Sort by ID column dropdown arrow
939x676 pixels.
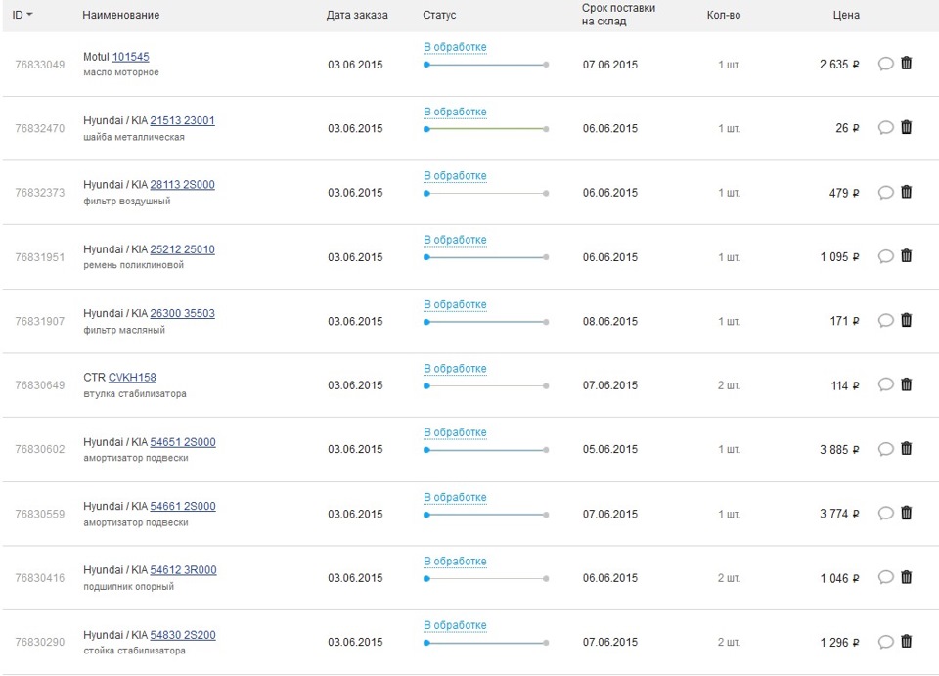point(29,15)
